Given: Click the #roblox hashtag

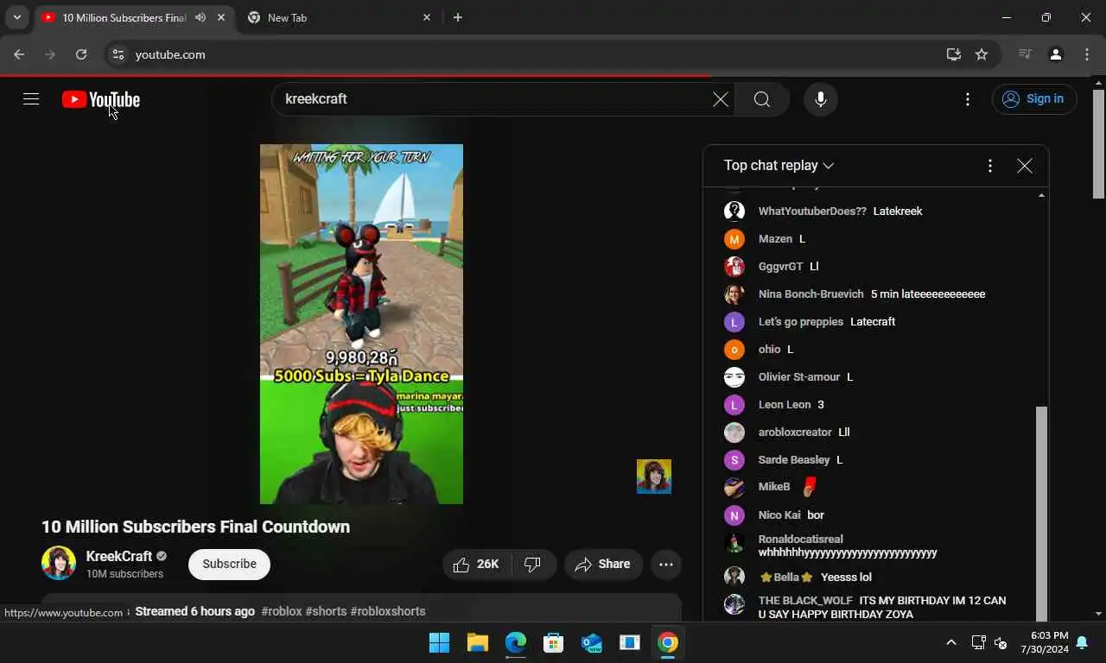Looking at the screenshot, I should [x=282, y=611].
